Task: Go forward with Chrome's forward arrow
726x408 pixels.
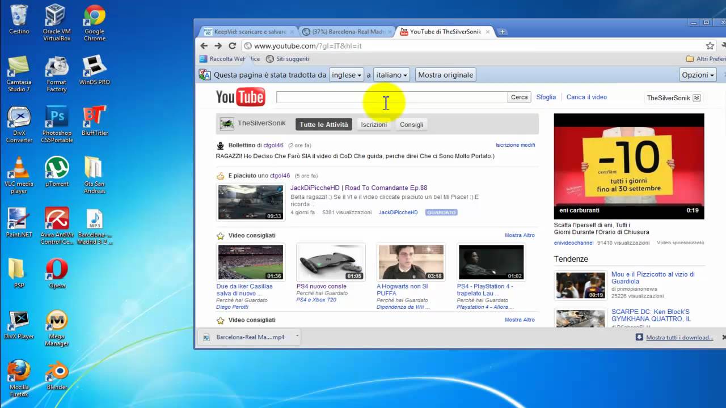Action: [218, 46]
